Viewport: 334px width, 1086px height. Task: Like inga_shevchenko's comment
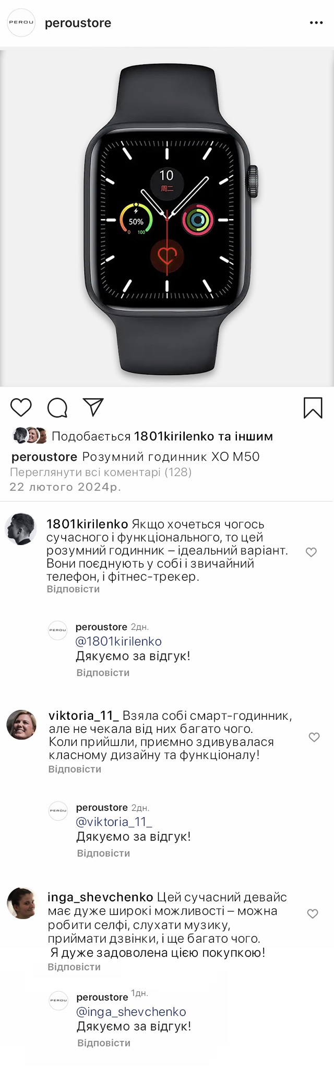click(313, 913)
